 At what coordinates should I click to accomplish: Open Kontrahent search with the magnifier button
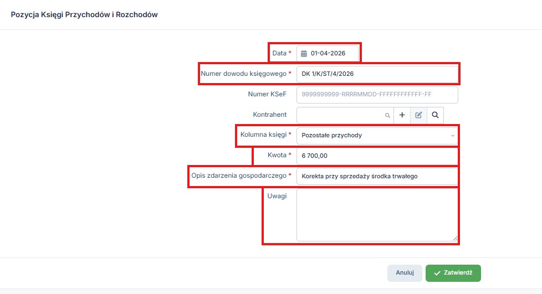click(x=435, y=115)
